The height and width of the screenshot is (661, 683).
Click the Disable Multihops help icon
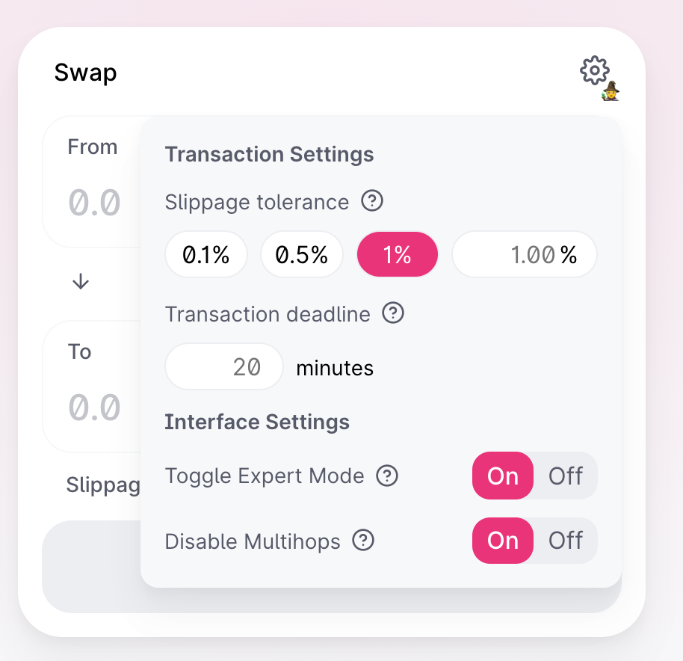(363, 541)
